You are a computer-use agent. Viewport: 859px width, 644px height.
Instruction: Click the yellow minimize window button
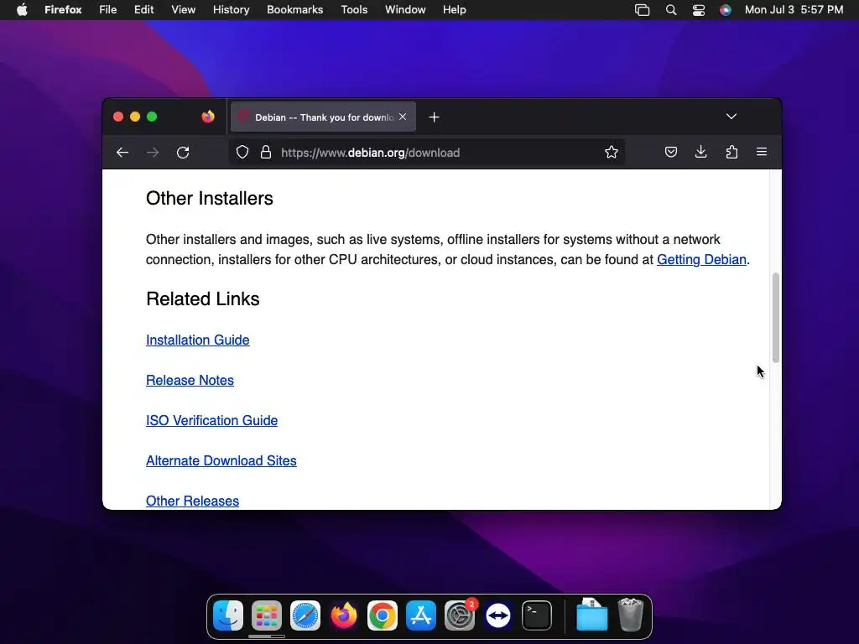coord(135,117)
